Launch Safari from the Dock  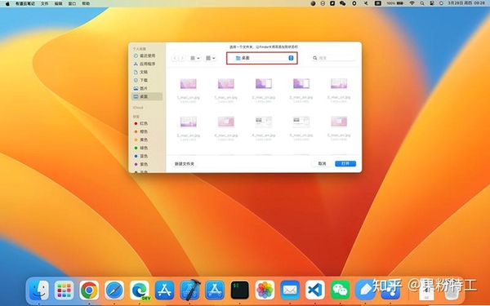tap(114, 290)
